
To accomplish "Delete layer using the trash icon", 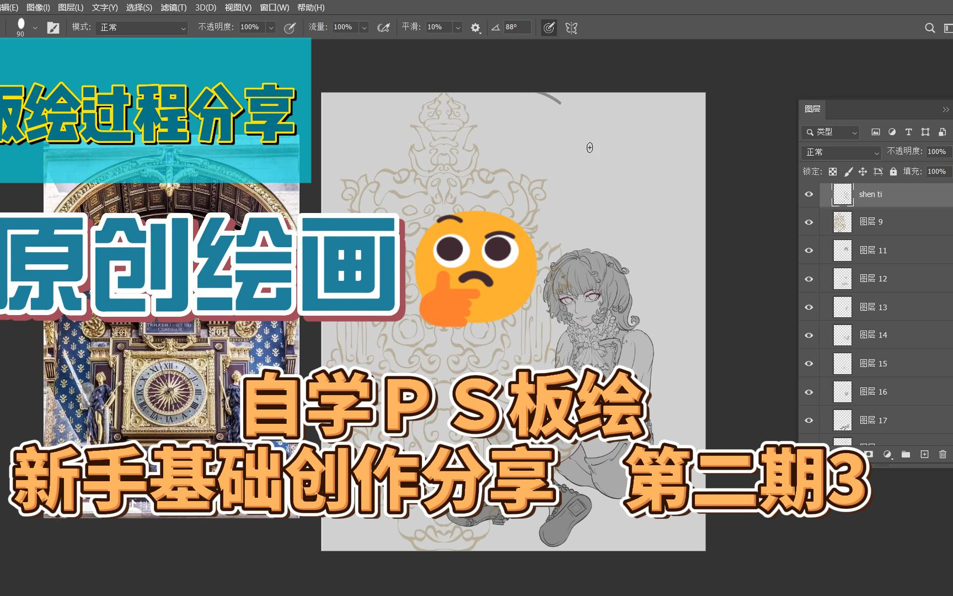I will point(943,454).
